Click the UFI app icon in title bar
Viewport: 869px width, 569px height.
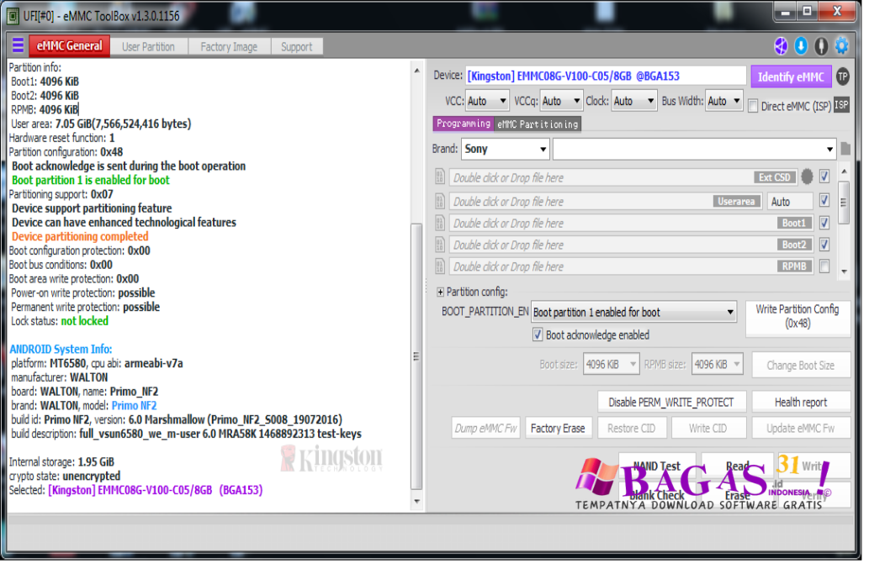pyautogui.click(x=13, y=16)
